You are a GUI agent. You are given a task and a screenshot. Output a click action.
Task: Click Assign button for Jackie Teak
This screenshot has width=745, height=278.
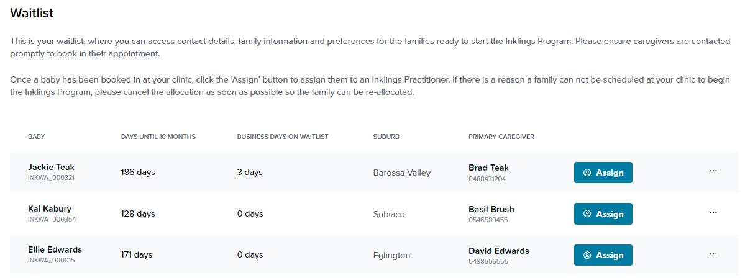coord(603,173)
